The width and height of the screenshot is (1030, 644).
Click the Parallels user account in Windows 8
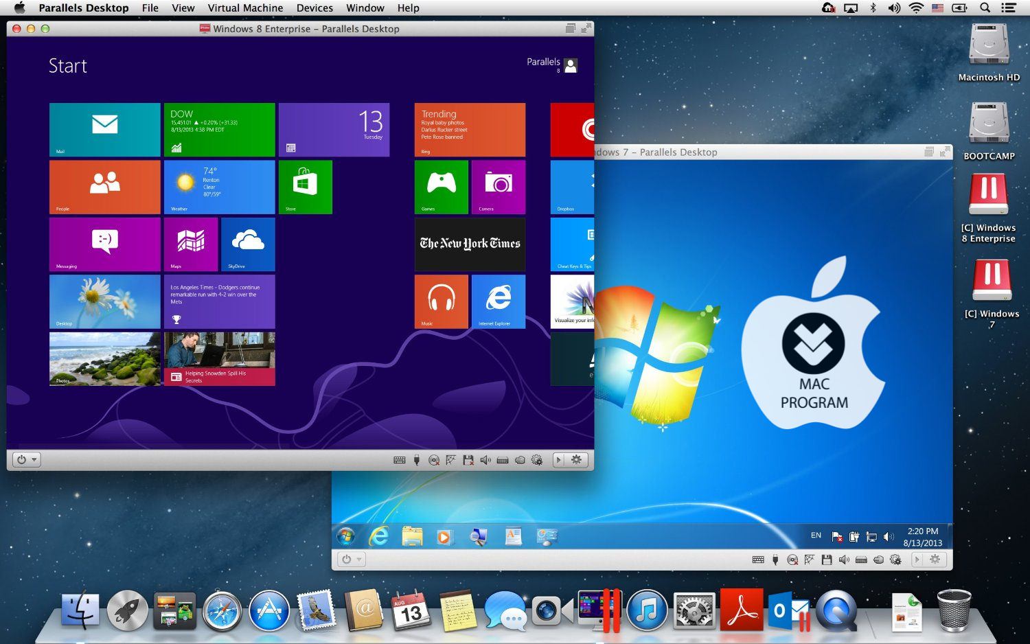coord(552,65)
